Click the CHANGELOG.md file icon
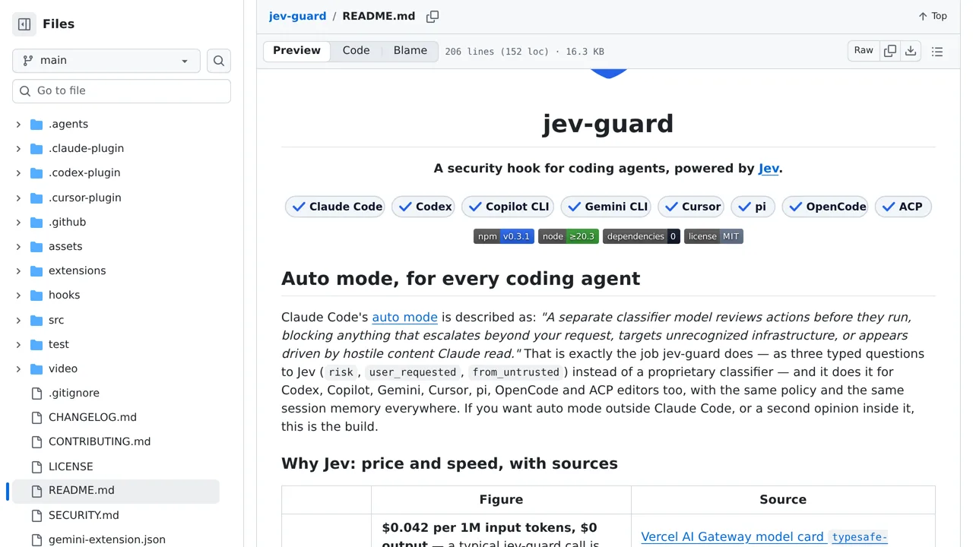 [36, 417]
